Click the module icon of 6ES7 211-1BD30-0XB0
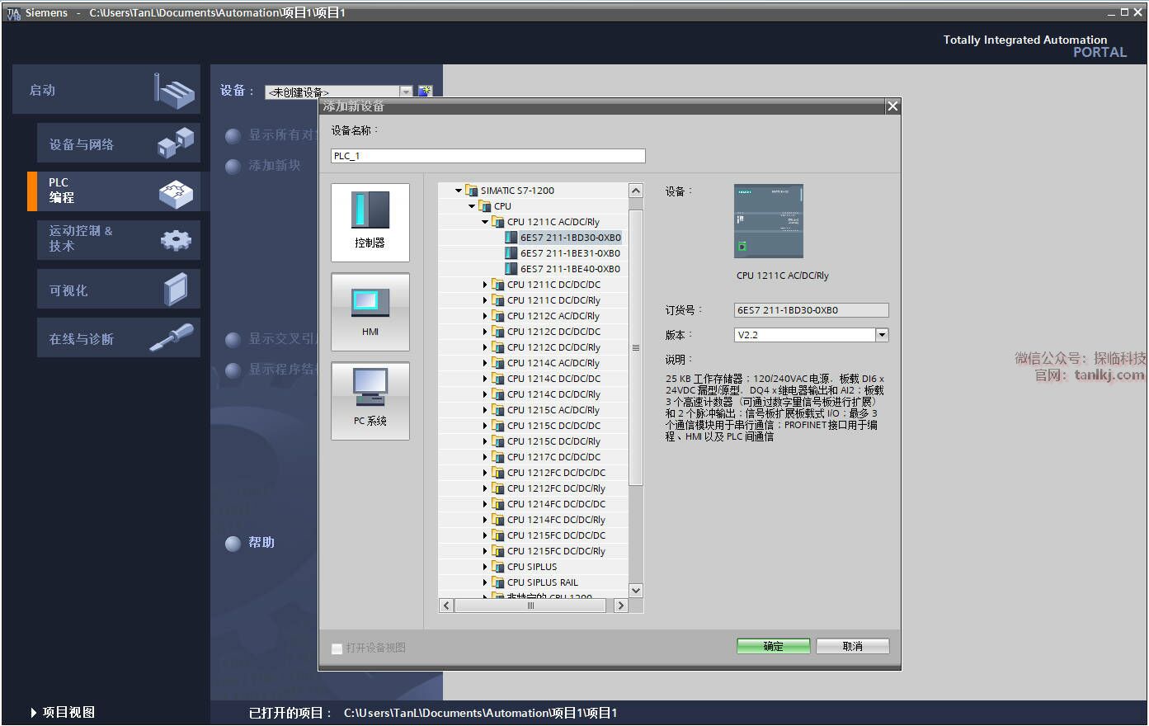This screenshot has height=726, width=1149. 511,238
